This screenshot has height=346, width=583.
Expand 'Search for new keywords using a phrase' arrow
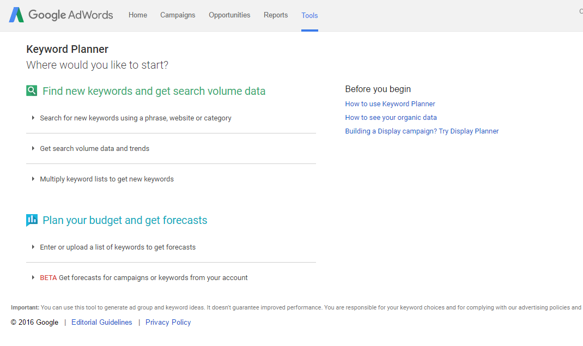pos(33,118)
